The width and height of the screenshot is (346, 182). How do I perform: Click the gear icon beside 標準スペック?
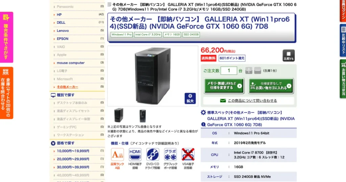[x=203, y=112]
